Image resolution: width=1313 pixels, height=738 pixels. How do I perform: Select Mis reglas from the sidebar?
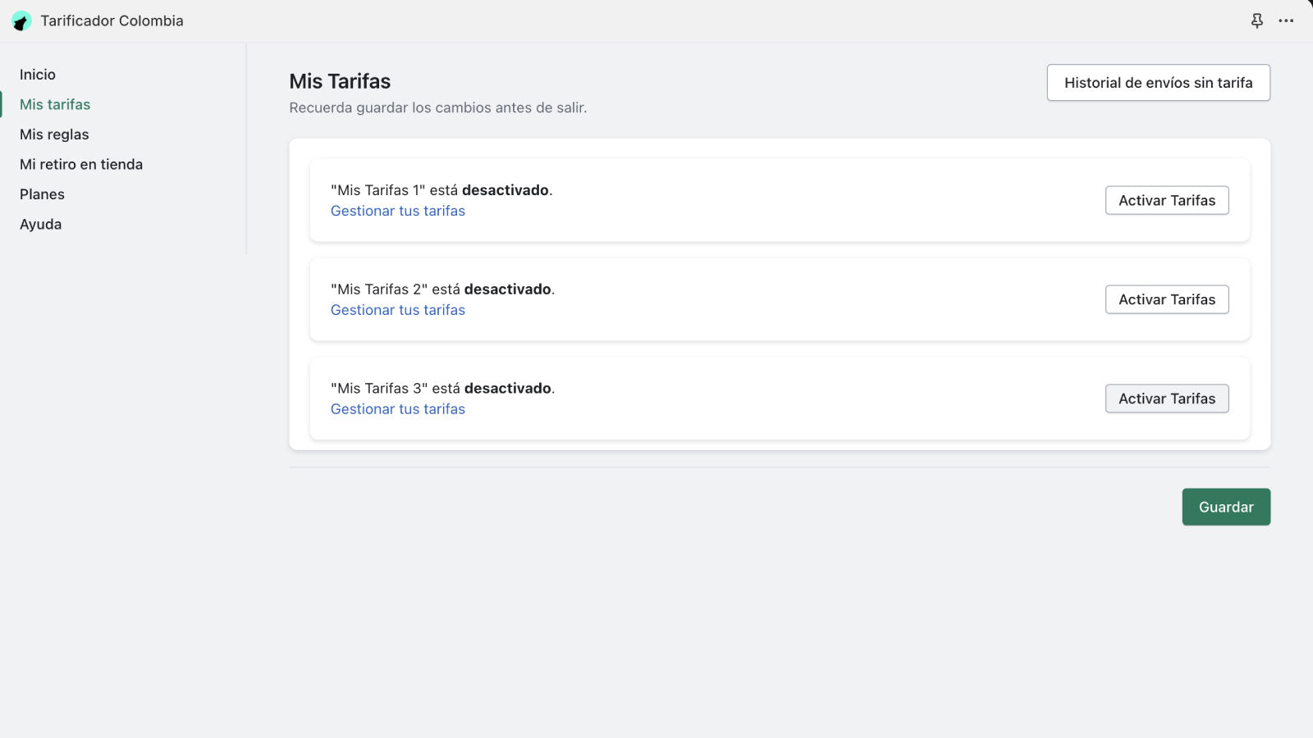[x=54, y=134]
